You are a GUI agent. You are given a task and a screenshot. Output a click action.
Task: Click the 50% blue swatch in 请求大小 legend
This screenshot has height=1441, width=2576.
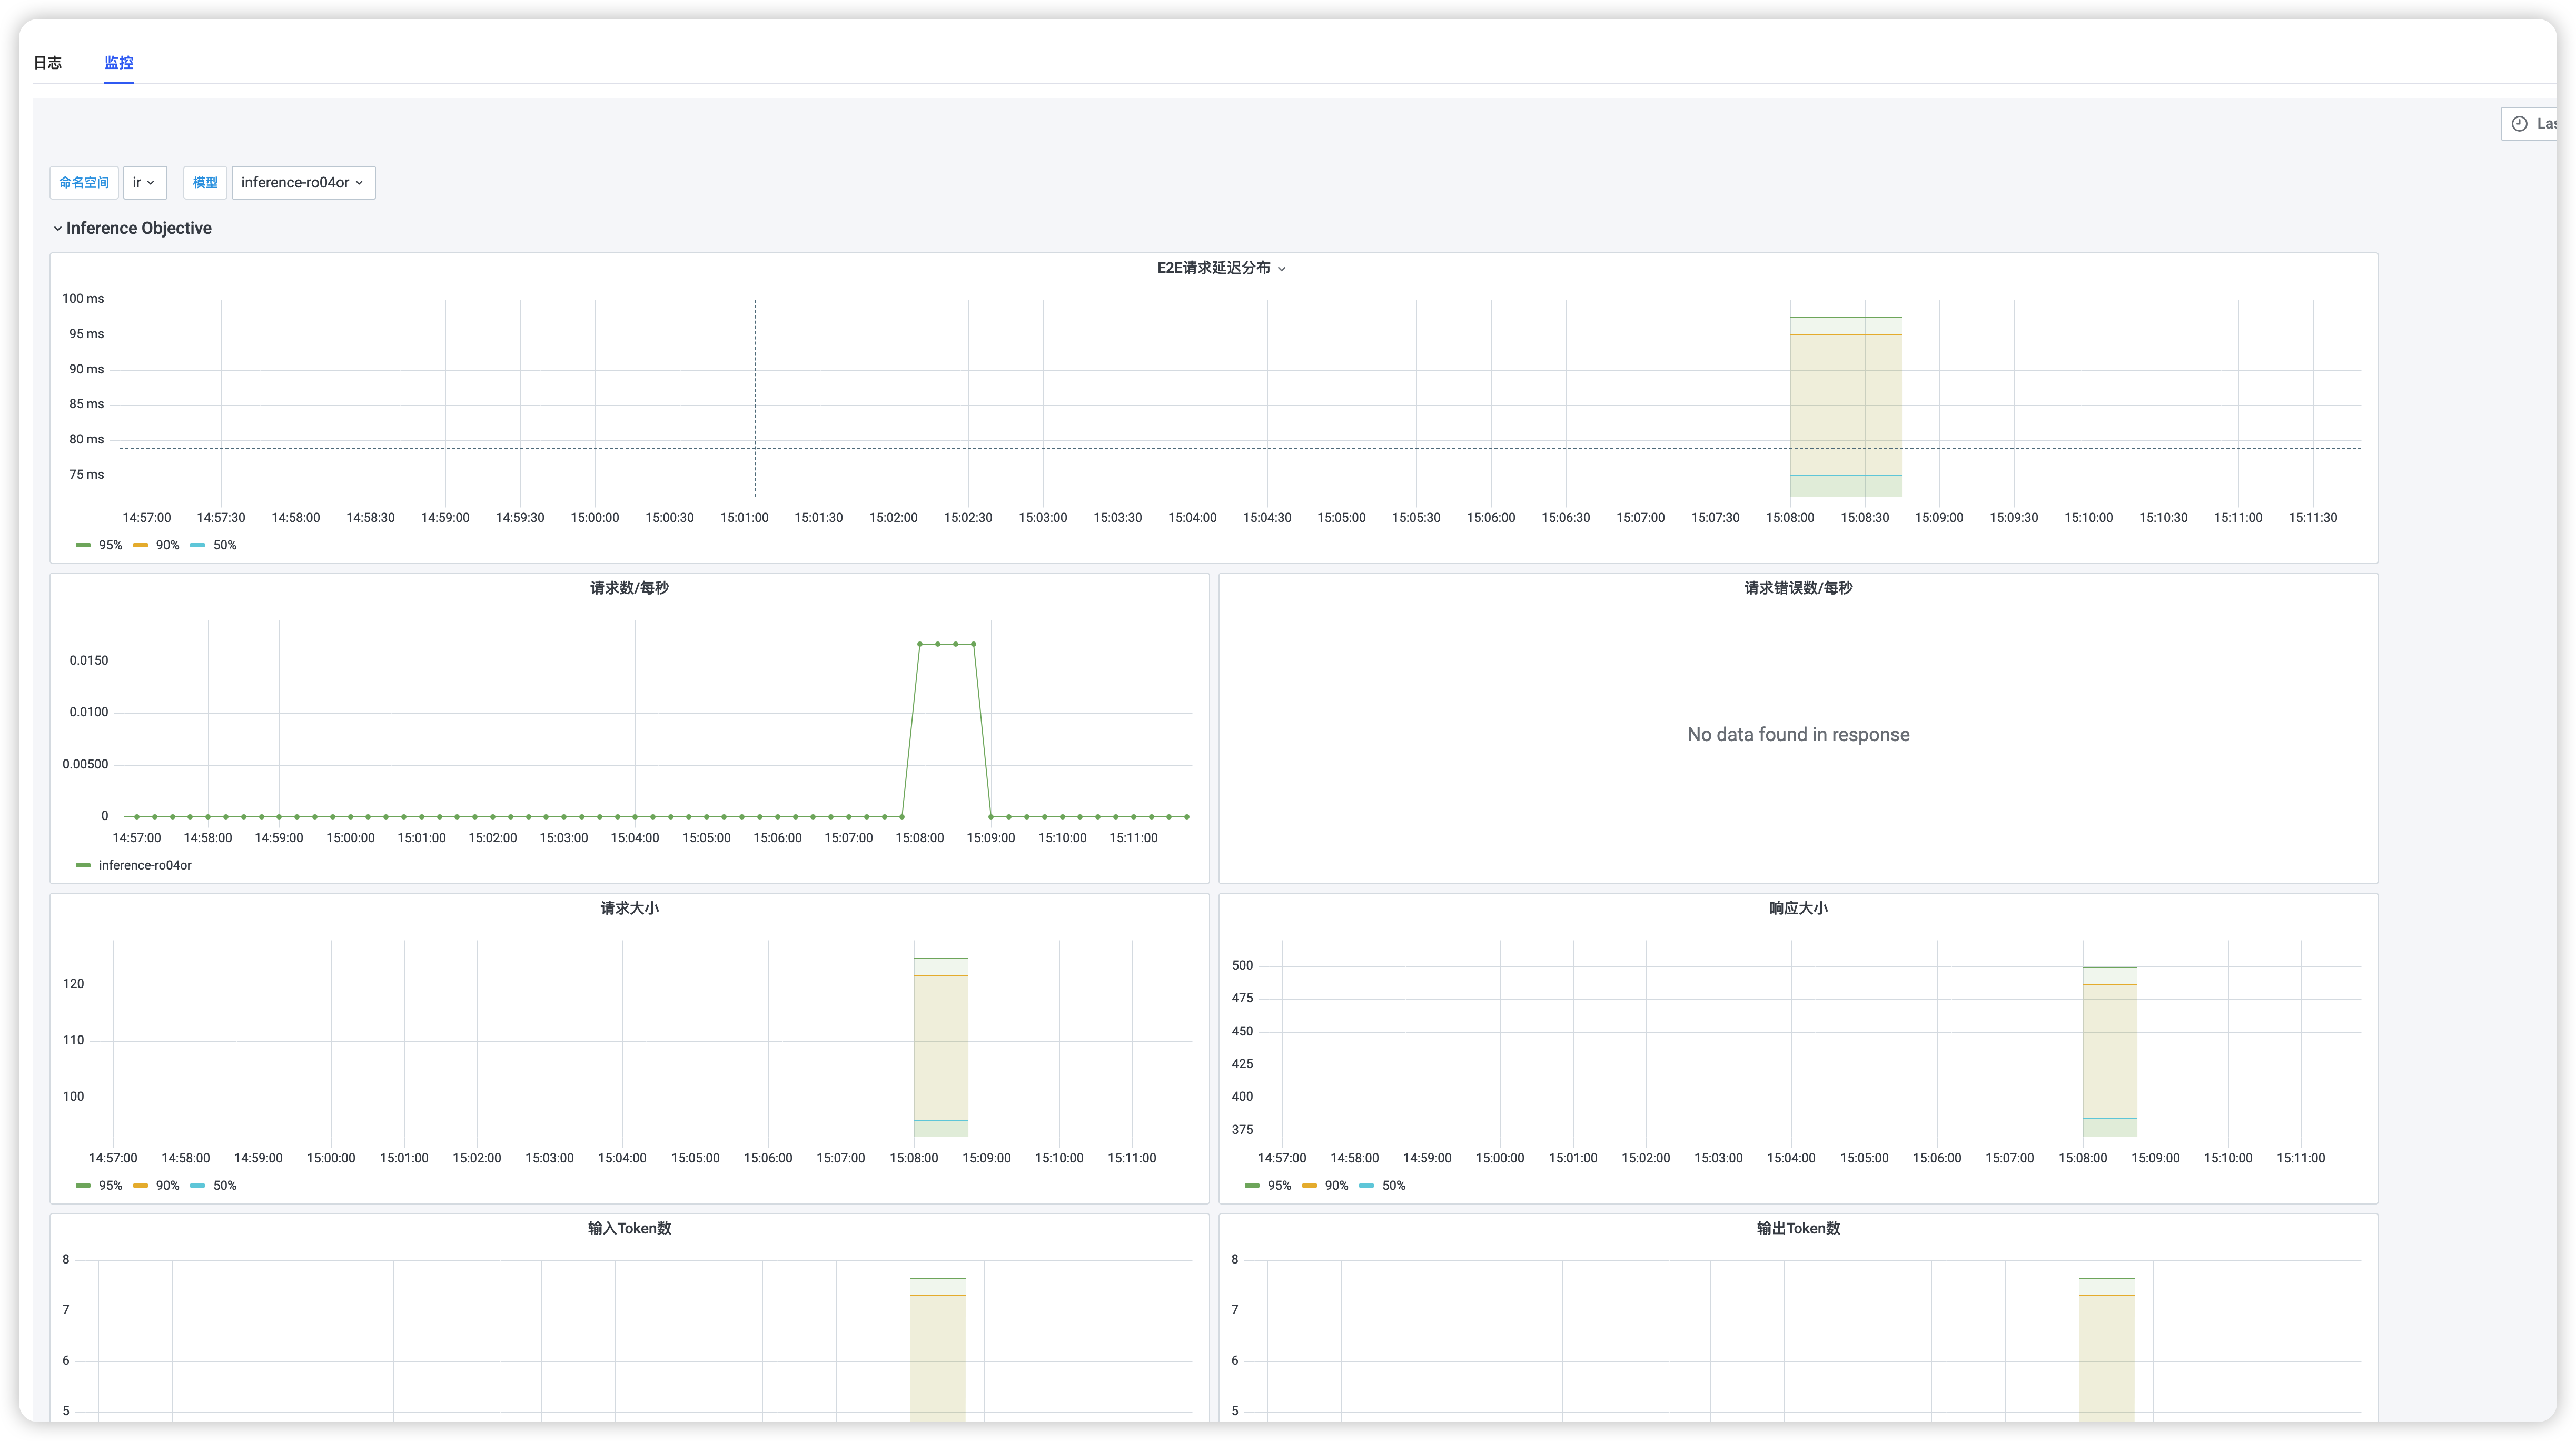tap(197, 1185)
